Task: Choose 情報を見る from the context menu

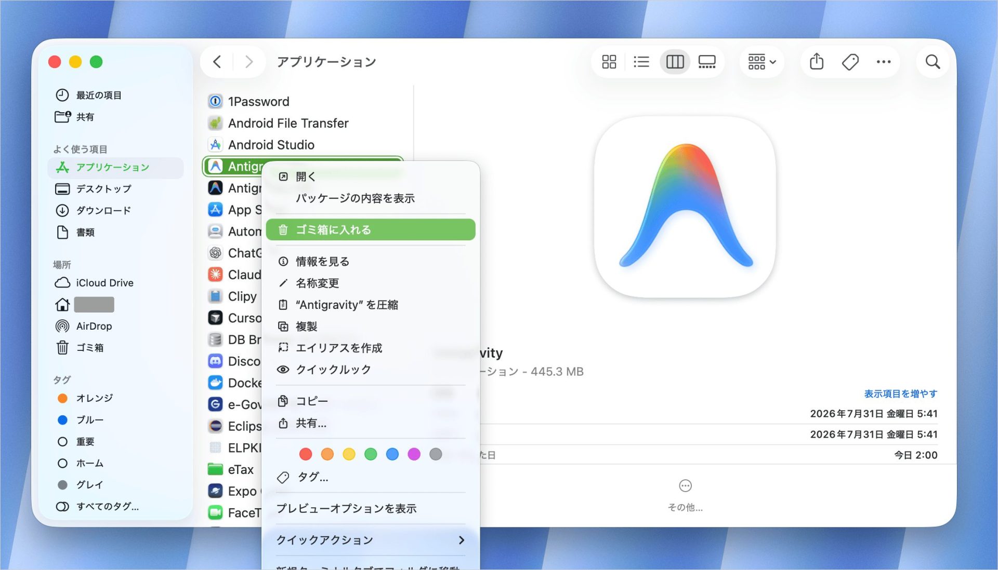Action: [x=371, y=262]
